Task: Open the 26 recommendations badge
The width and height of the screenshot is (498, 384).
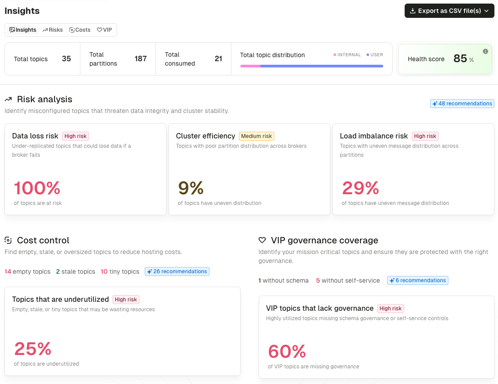Action: click(x=177, y=271)
